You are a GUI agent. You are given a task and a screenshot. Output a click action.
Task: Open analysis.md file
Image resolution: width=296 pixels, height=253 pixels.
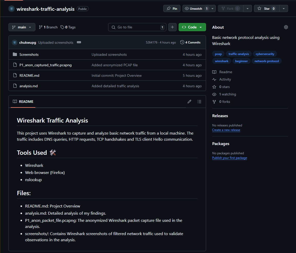pos(28,86)
